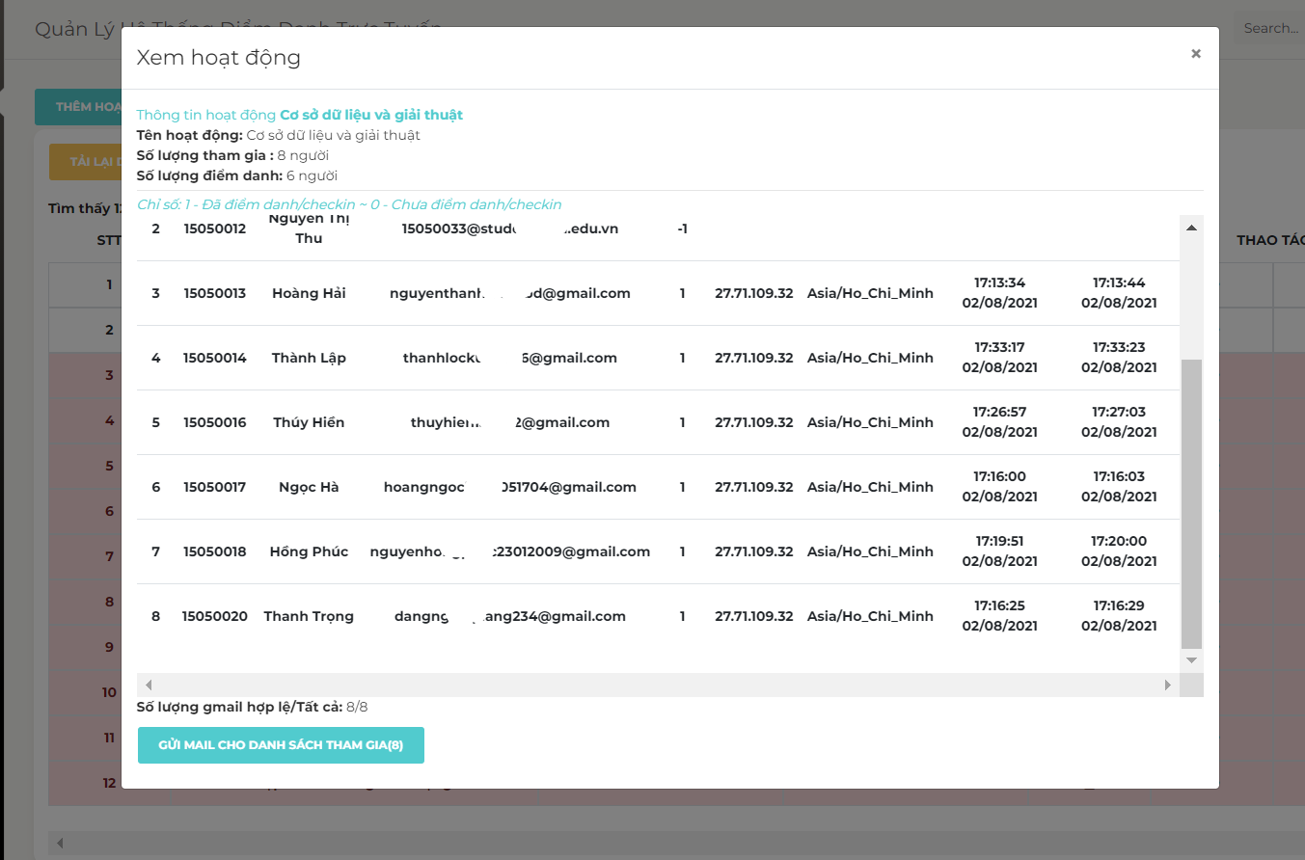Viewport: 1305px width, 860px height.
Task: Click the 17:20:00 timestamp
Action: (x=1119, y=541)
